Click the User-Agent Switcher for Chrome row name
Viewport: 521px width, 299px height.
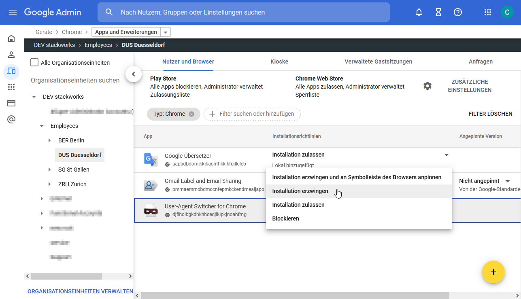(205, 206)
